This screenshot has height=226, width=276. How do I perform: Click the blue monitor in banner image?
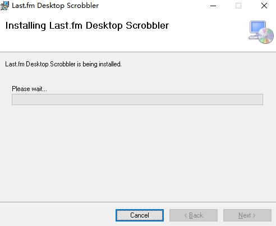257,28
